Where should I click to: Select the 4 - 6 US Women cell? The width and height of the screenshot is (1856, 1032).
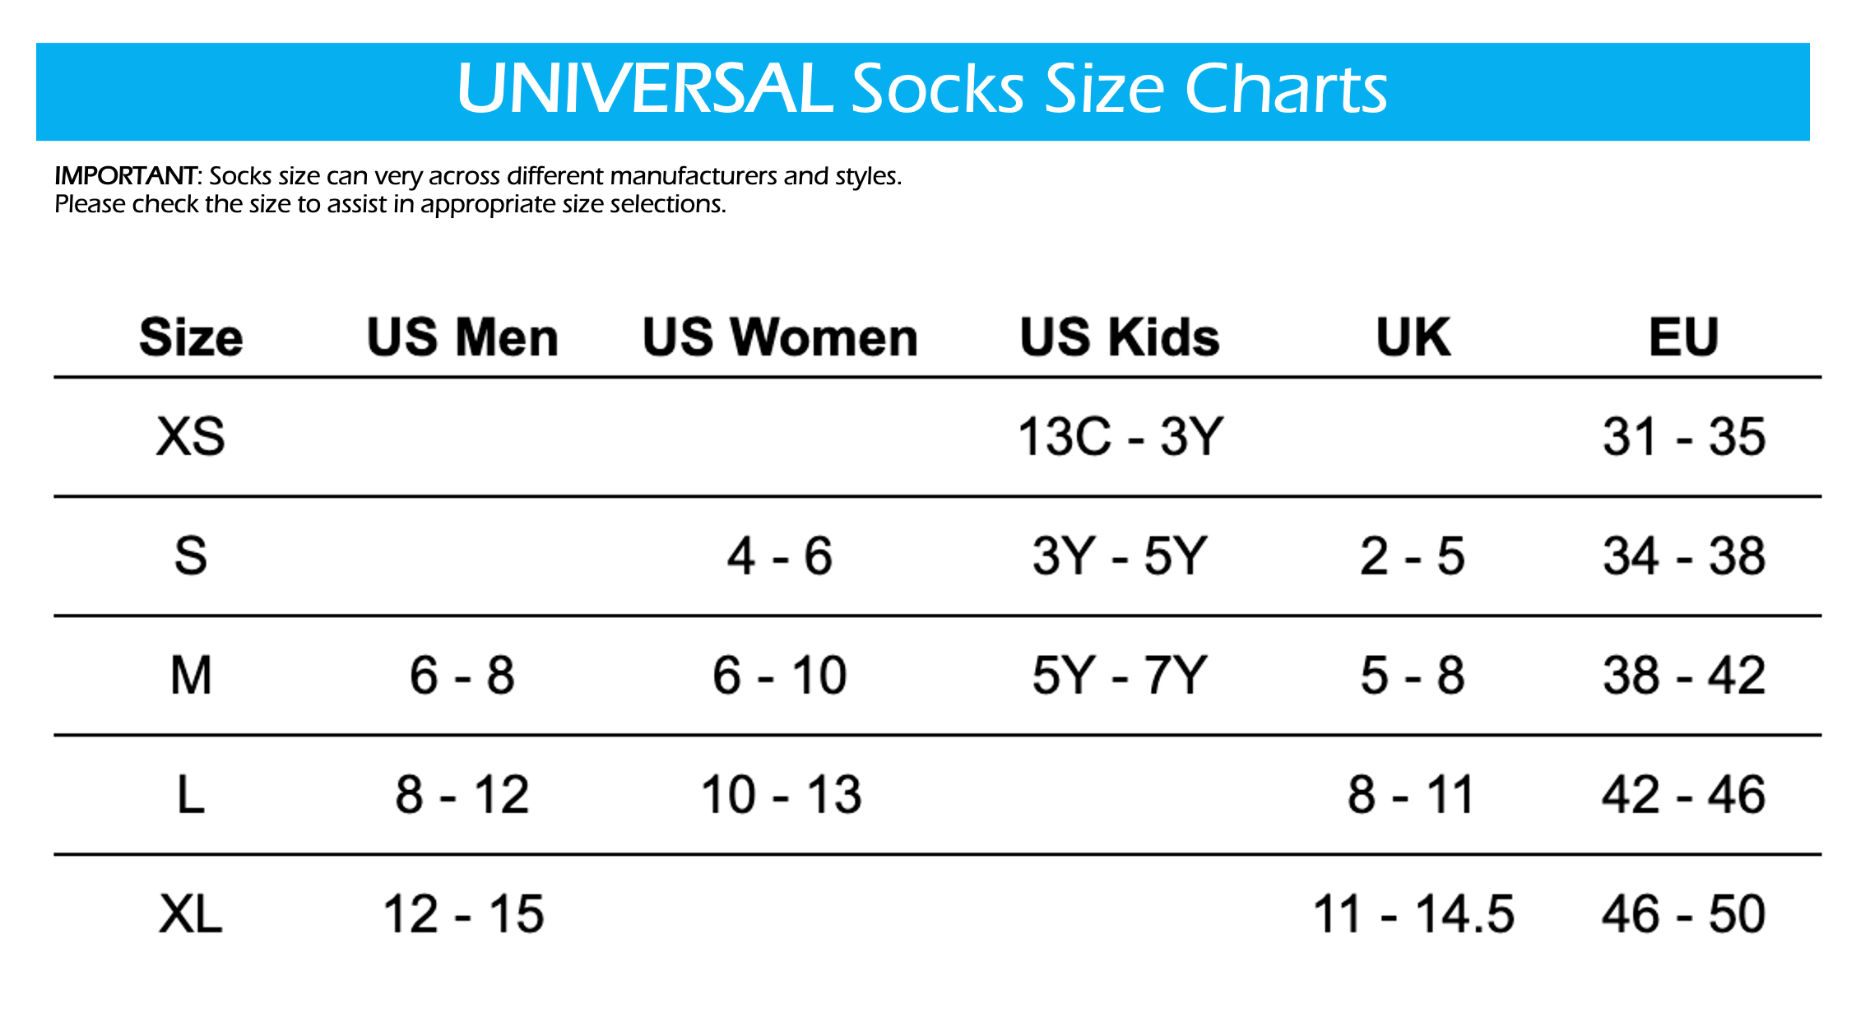[780, 556]
